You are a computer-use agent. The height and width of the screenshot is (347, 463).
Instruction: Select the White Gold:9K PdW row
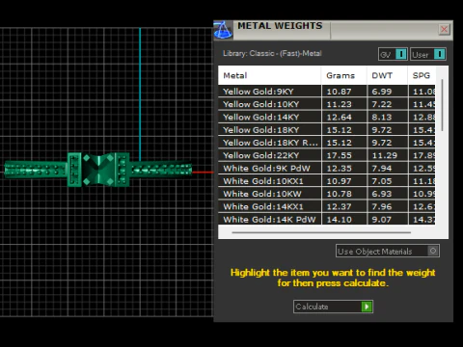coord(327,169)
